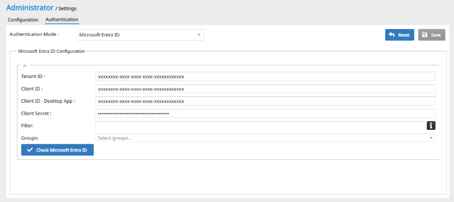The image size is (454, 202).
Task: Click the Settings breadcrumb text
Action: tap(67, 9)
